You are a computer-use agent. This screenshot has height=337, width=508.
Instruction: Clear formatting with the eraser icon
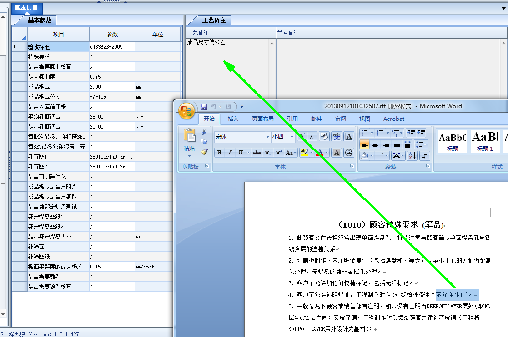(324, 137)
